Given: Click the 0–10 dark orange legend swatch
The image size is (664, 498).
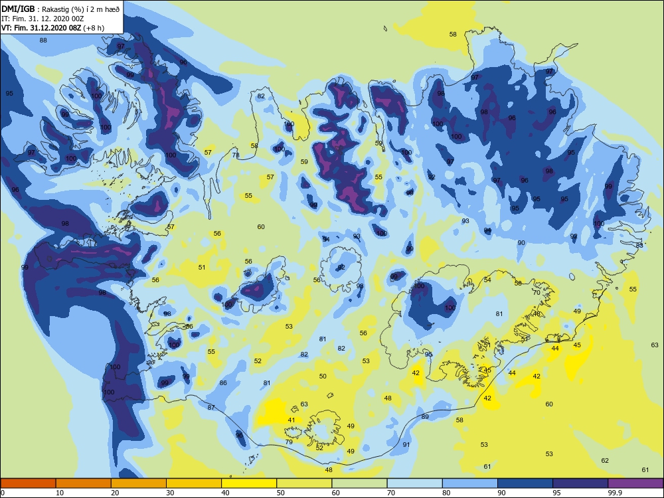Looking at the screenshot, I should click(29, 483).
